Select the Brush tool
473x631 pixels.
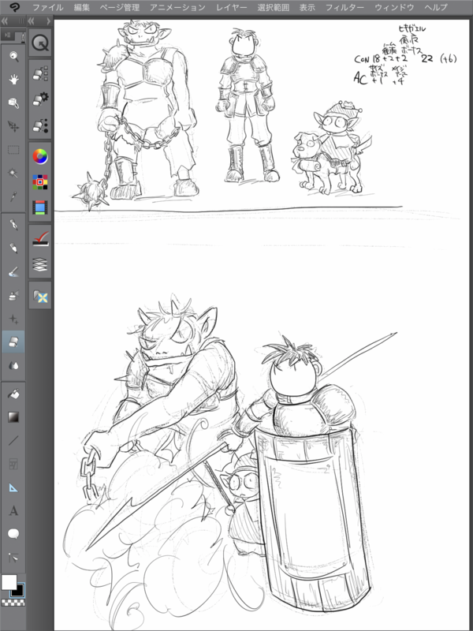click(x=13, y=271)
